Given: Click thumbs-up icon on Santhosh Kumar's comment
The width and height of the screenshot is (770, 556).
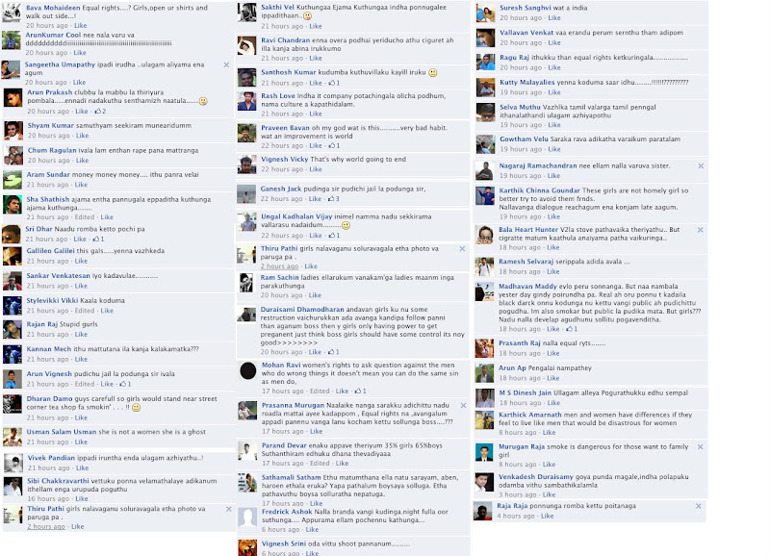Looking at the screenshot, I should point(331,83).
